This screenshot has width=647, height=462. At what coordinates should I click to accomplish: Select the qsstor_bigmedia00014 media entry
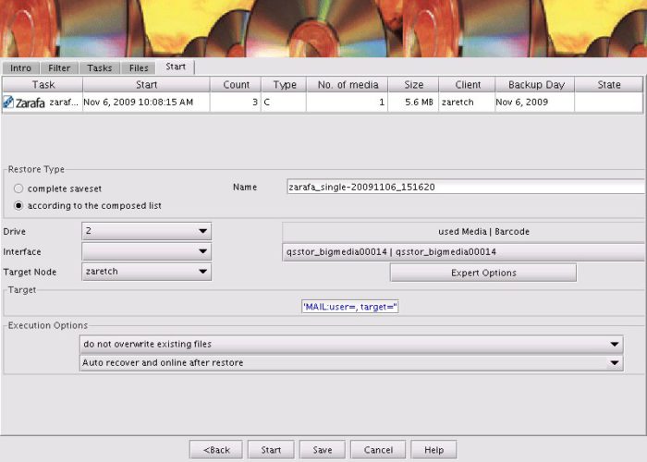point(464,251)
